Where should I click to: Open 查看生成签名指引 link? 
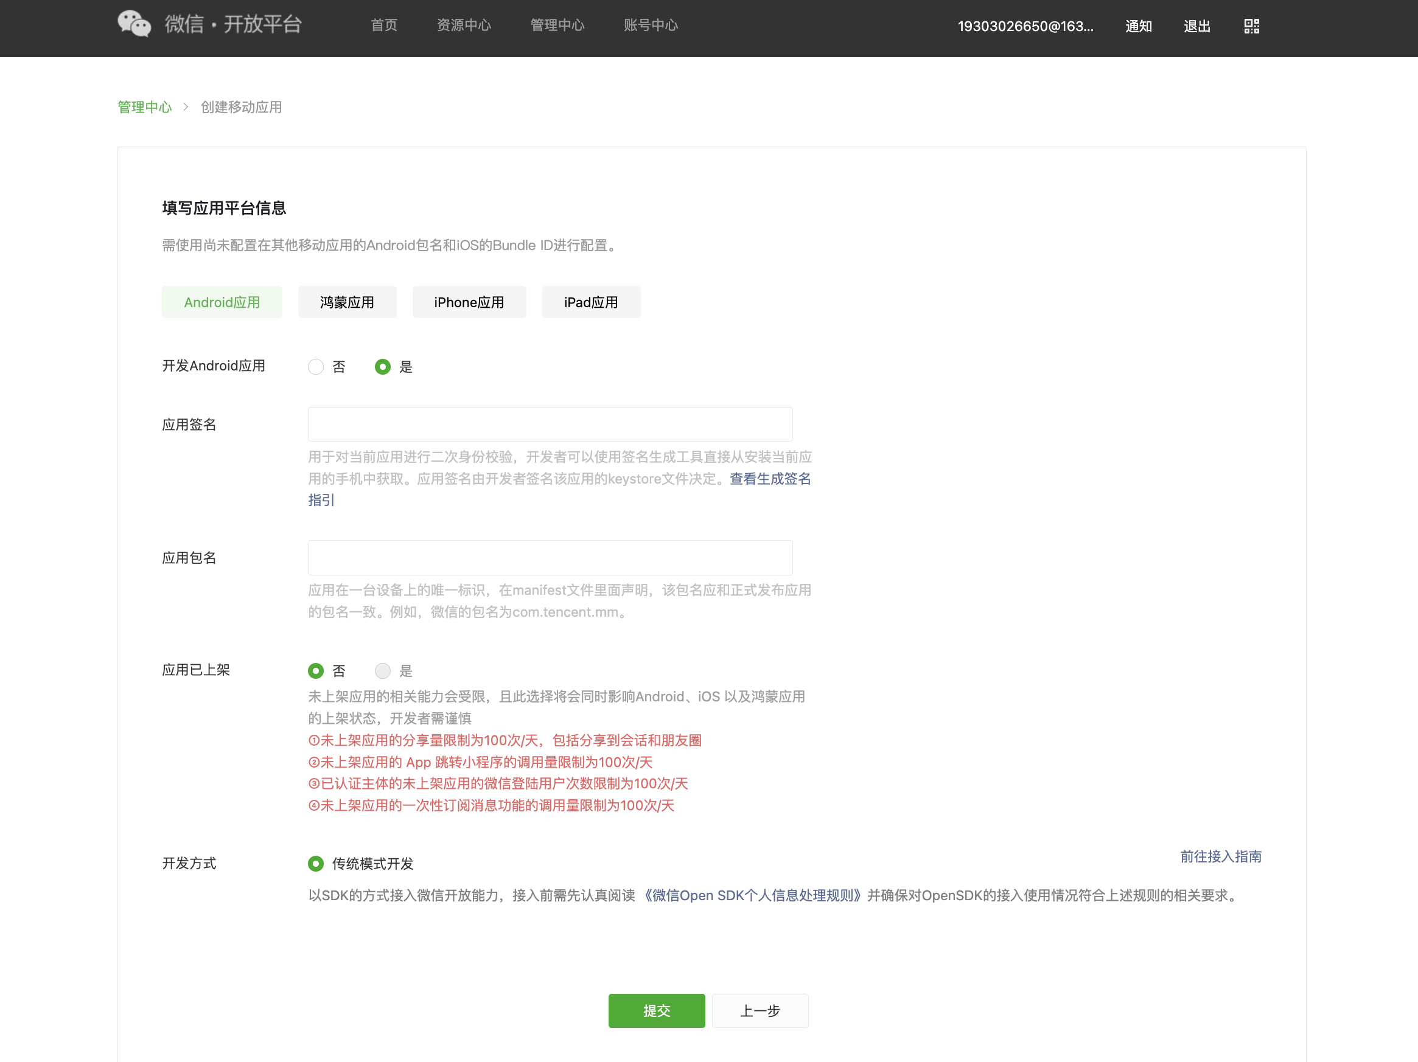[x=770, y=479]
